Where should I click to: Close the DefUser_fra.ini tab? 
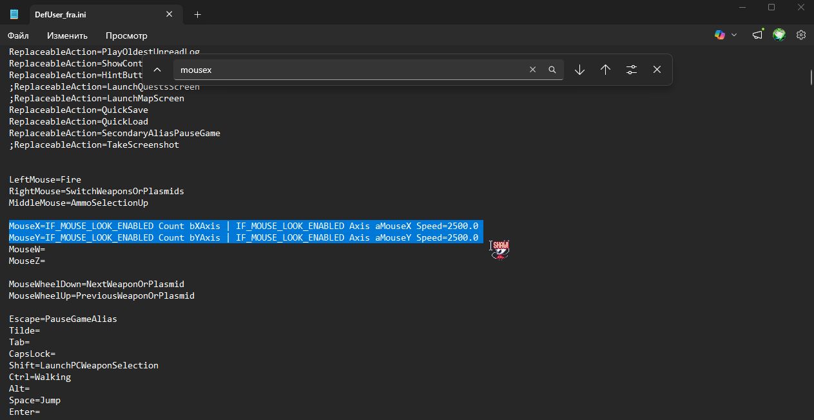(x=170, y=14)
